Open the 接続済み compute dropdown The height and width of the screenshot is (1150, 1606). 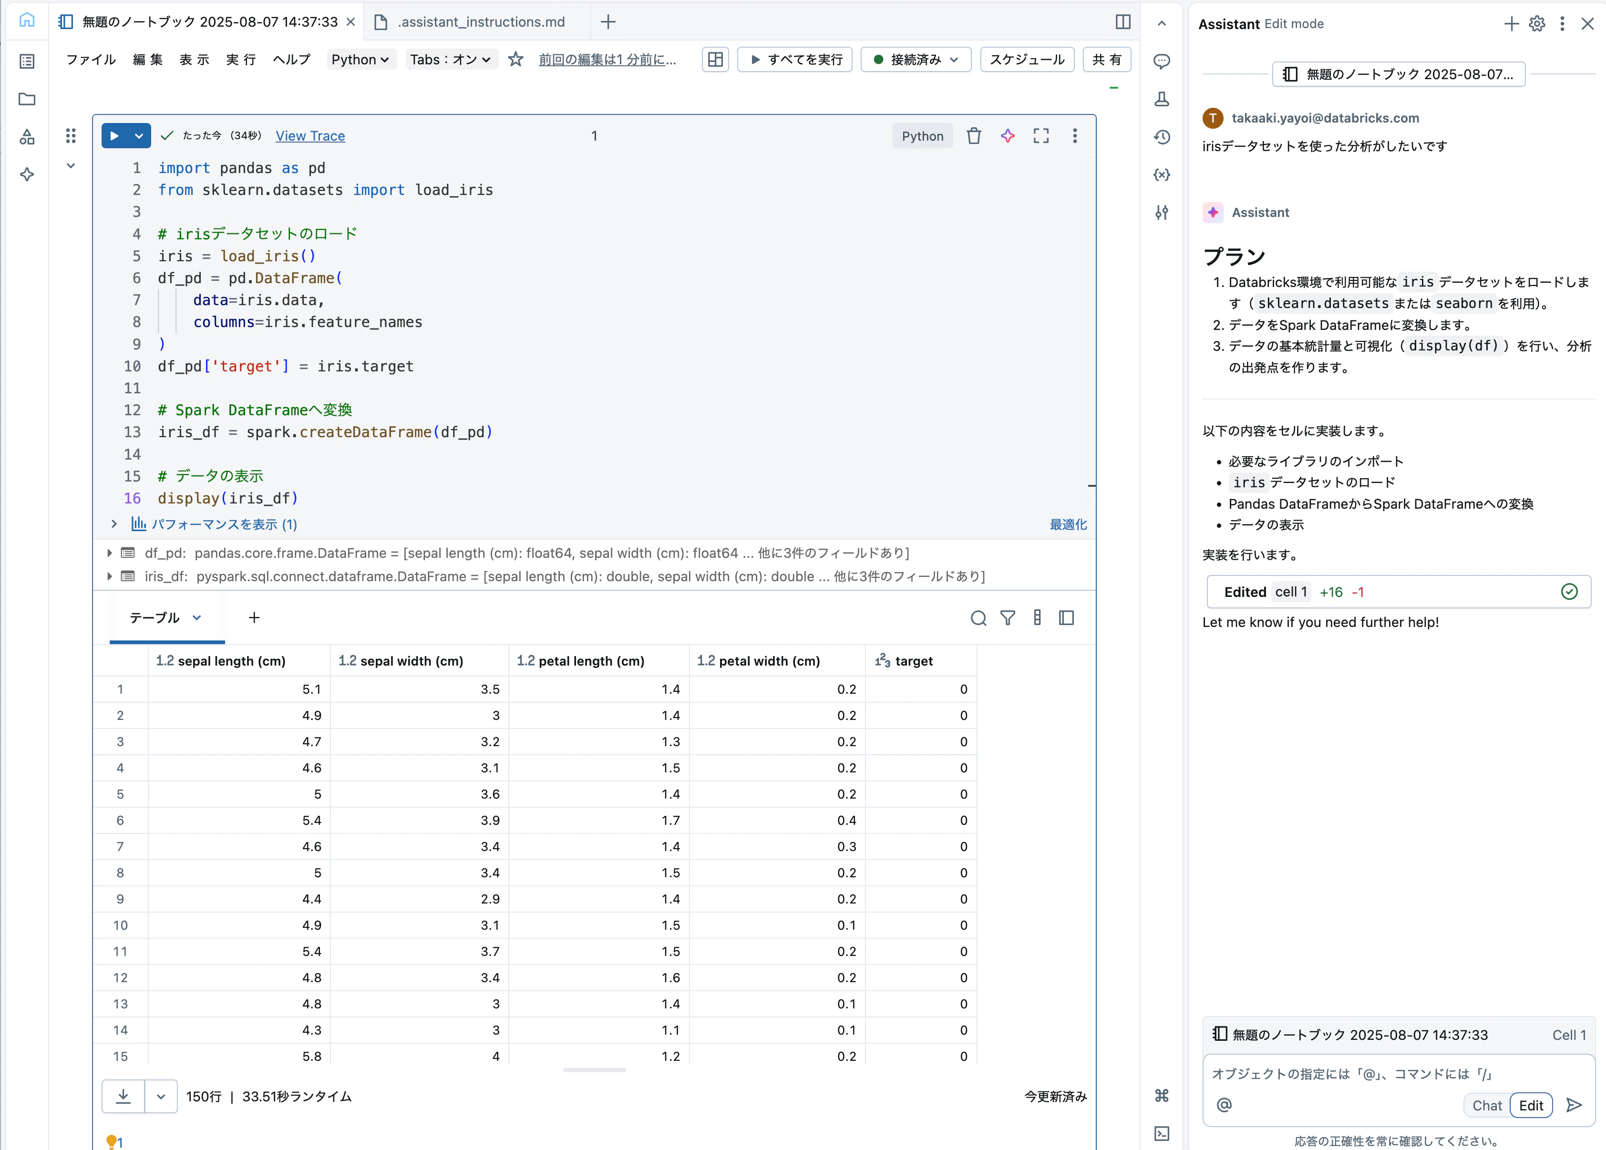point(916,60)
